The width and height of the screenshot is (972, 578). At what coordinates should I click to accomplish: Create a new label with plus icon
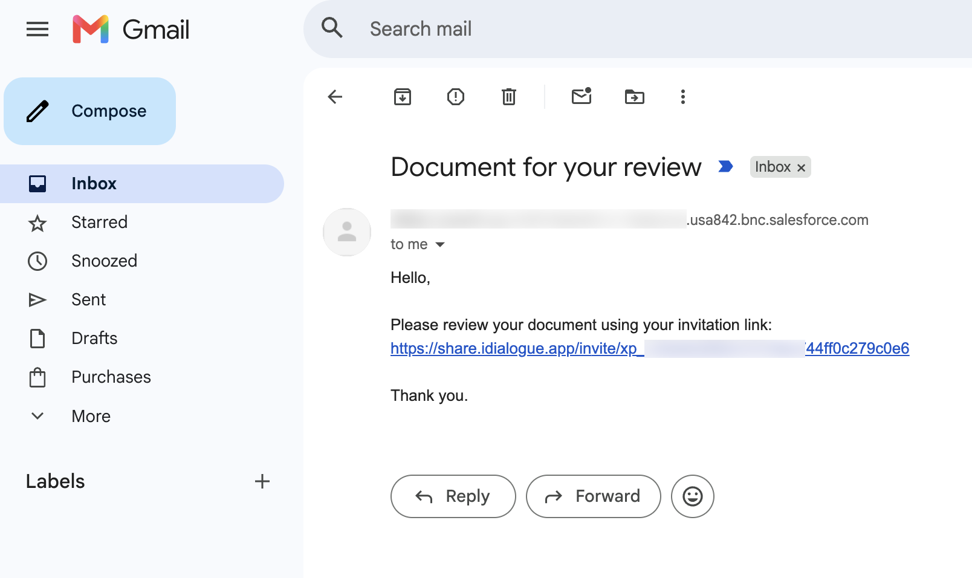pos(262,481)
